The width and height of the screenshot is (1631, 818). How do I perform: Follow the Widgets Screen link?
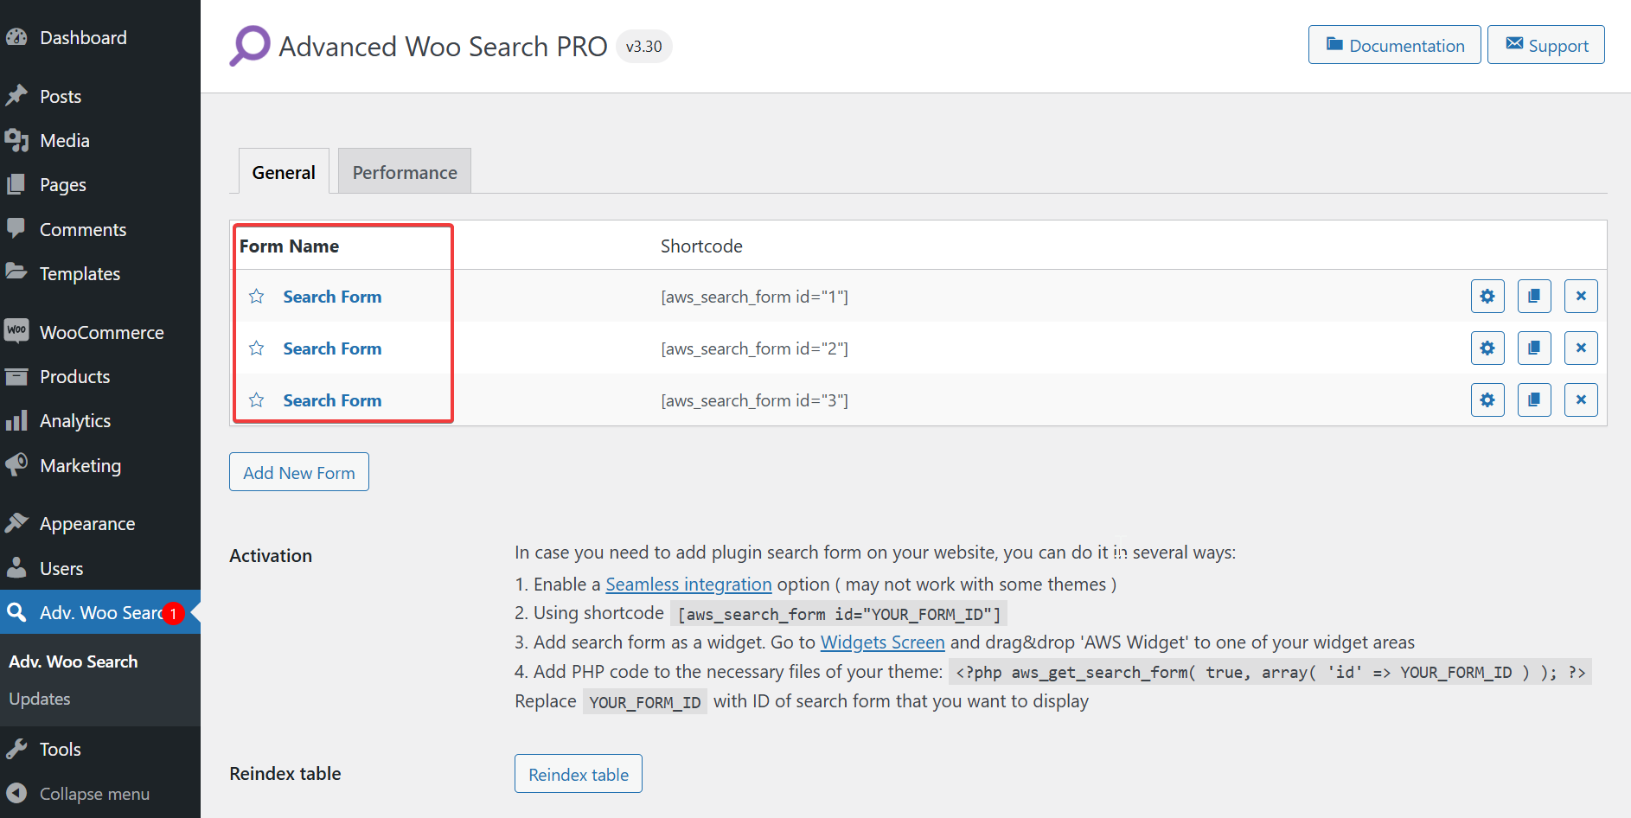[883, 642]
